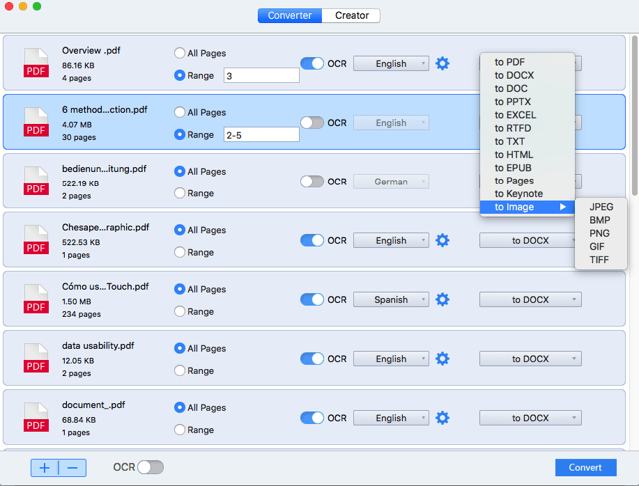Select All Pages for Overview .pdf
This screenshot has width=639, height=486.
click(180, 53)
